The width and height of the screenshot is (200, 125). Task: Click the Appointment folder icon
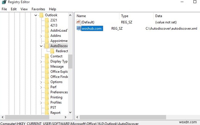point(47,41)
